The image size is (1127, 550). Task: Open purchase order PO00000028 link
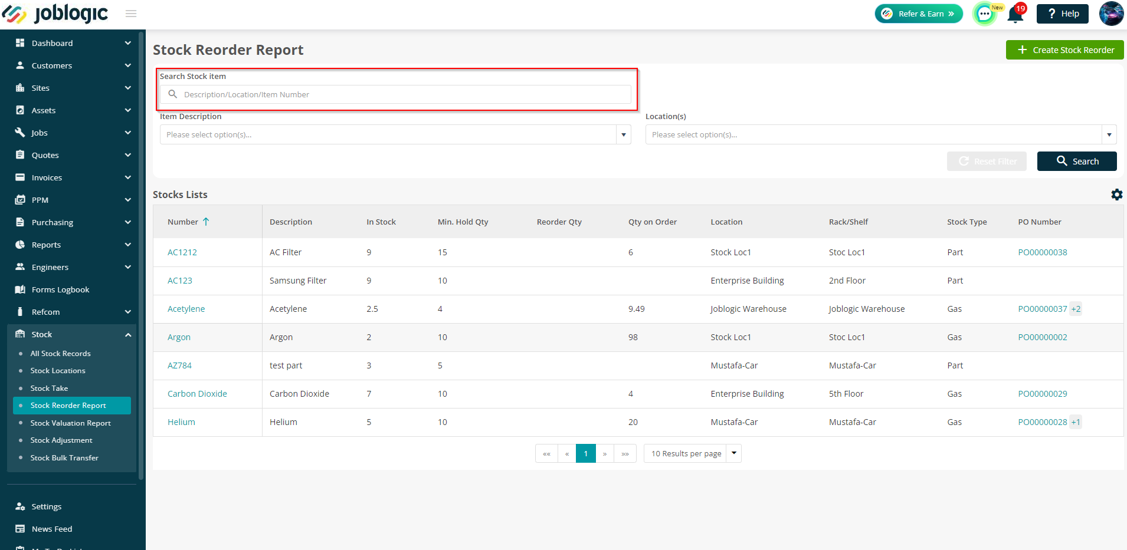point(1043,422)
